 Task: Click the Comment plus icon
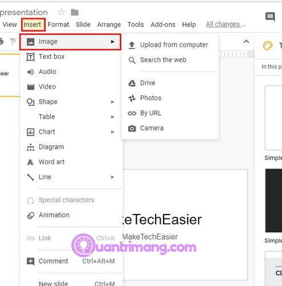[30, 261]
